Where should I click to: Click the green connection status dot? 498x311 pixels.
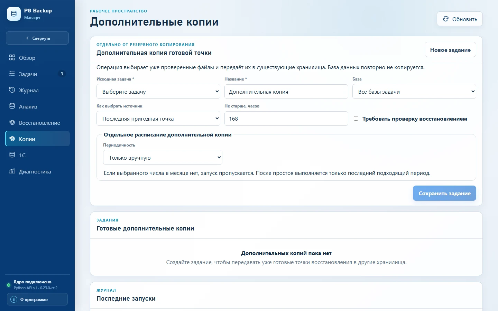[9, 285]
